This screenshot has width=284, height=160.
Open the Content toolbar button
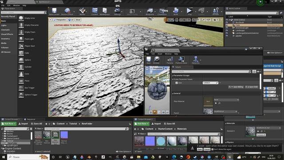[95, 12]
